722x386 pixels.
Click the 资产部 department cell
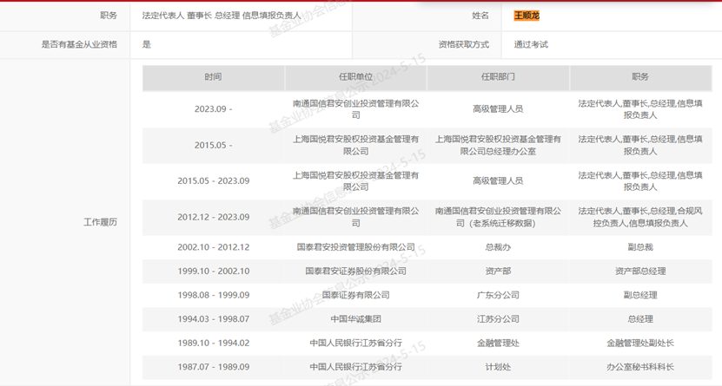pos(498,272)
